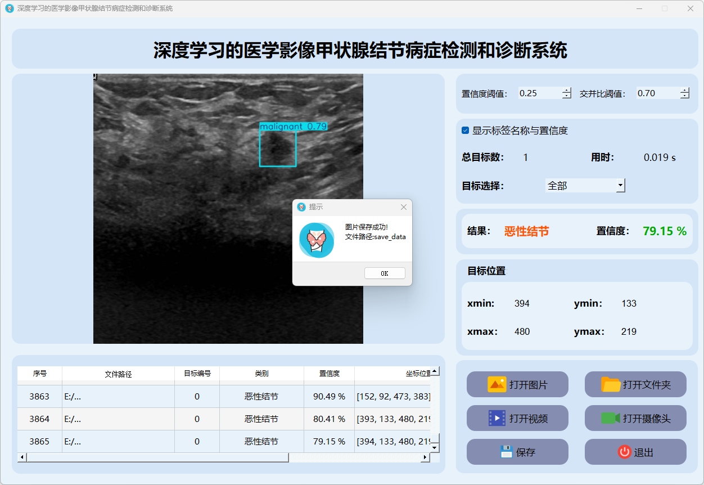Click the table's vertical scrollbar down arrow
The height and width of the screenshot is (485, 704).
[435, 447]
